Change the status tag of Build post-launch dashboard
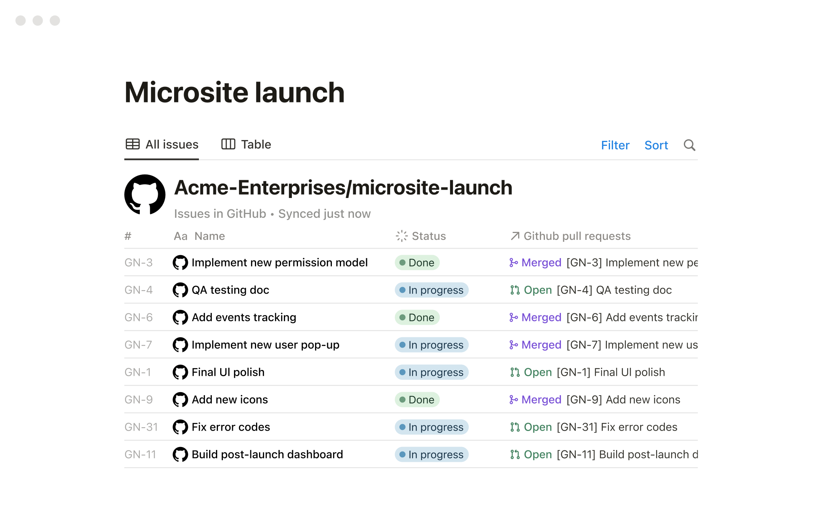This screenshot has width=823, height=514. tap(431, 455)
